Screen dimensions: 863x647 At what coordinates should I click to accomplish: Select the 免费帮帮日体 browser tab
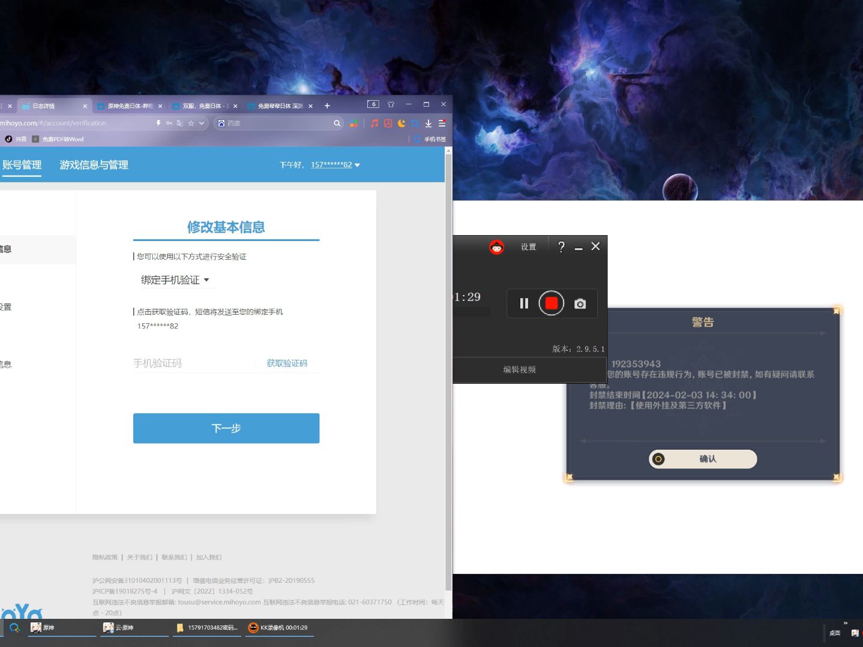pos(280,106)
